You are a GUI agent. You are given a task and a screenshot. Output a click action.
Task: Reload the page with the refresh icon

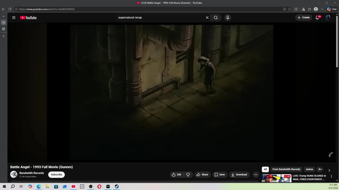[10, 9]
